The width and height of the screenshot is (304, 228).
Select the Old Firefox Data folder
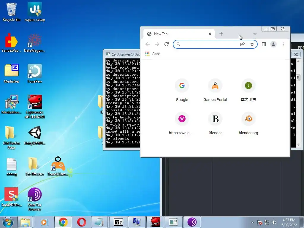pyautogui.click(x=12, y=137)
